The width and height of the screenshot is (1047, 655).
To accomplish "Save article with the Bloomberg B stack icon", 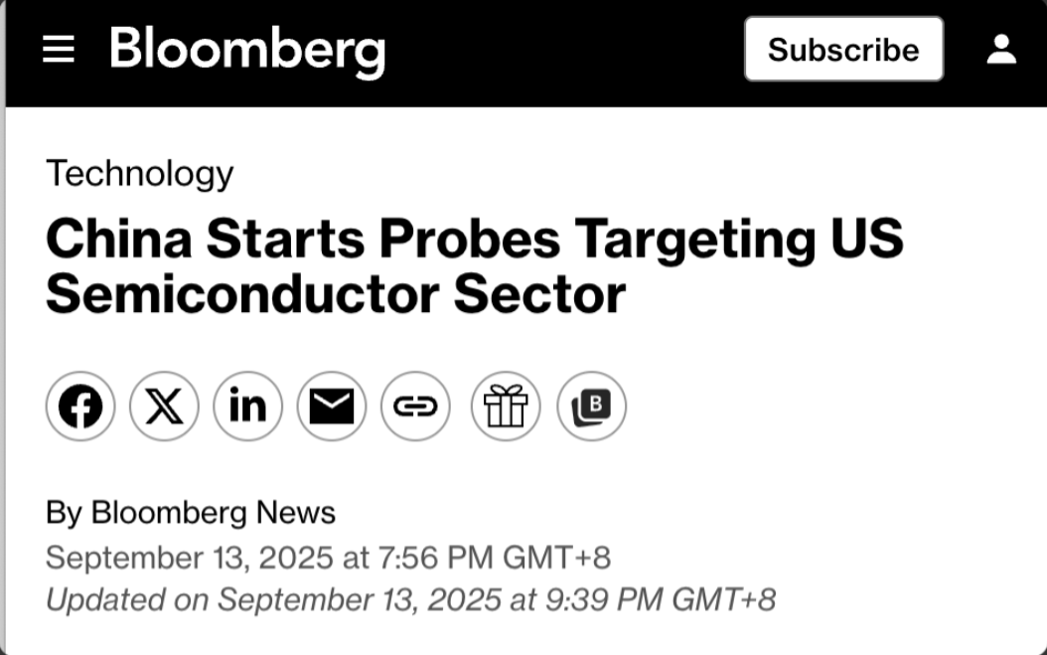I will [x=592, y=407].
